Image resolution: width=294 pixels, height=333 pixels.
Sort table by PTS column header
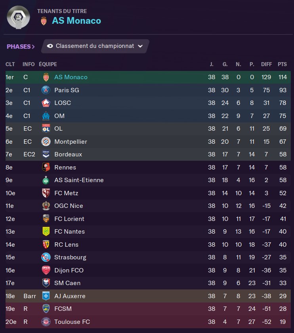282,64
